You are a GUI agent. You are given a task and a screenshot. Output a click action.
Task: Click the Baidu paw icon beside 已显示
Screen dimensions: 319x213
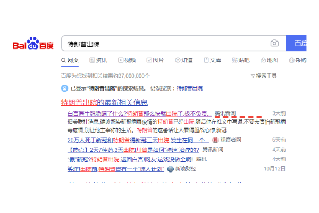click(x=64, y=88)
